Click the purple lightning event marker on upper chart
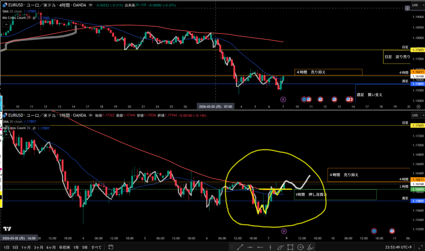This screenshot has height=251, width=425. [x=283, y=99]
